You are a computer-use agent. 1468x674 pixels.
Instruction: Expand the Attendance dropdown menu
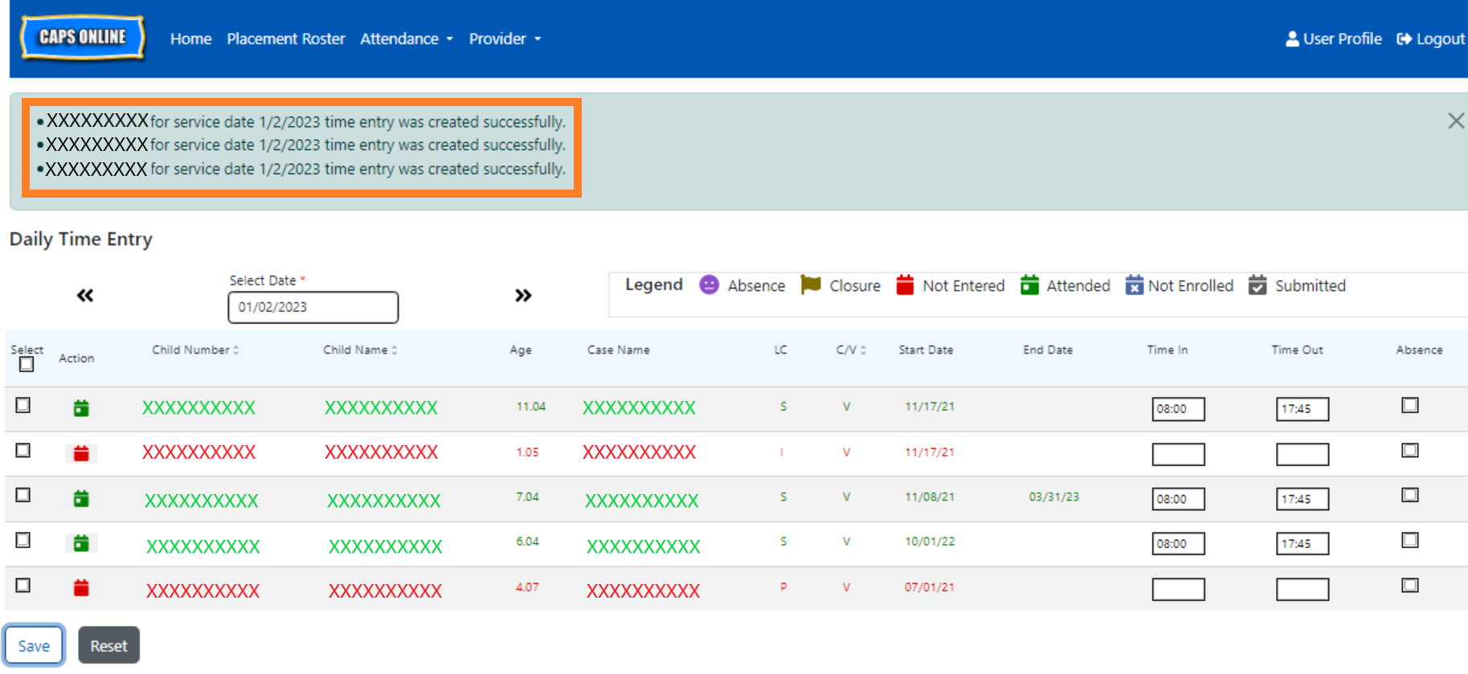pos(407,39)
